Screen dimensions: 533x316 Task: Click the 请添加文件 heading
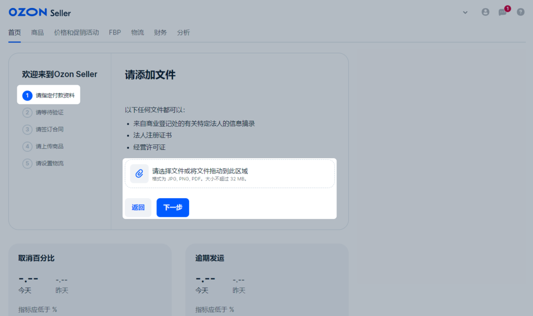click(150, 74)
